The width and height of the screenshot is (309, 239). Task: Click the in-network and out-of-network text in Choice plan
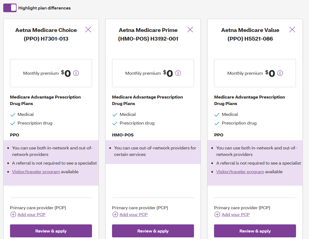pos(52,151)
